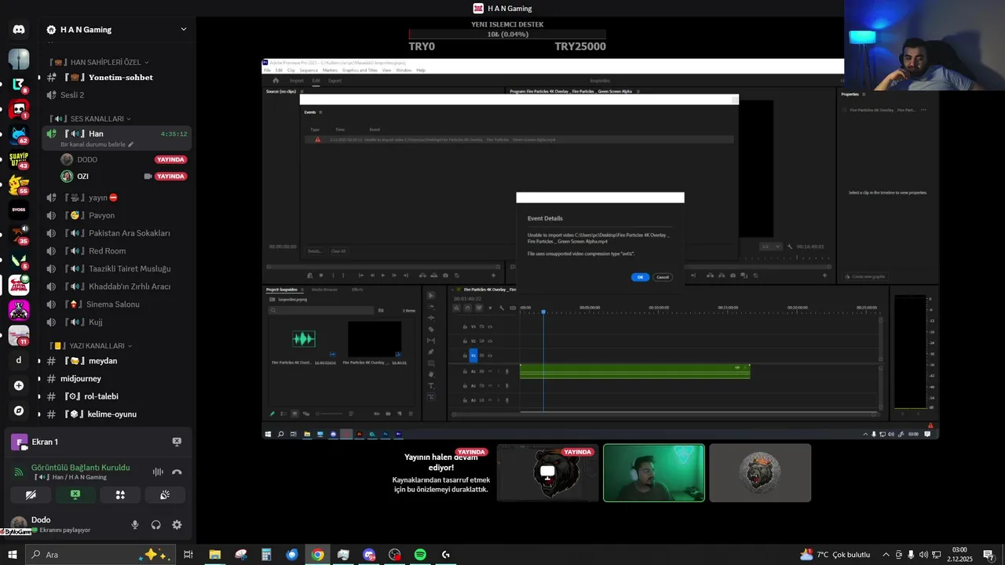This screenshot has width=1005, height=565.
Task: Collapse the SES KANALLARI category
Action: click(x=90, y=118)
